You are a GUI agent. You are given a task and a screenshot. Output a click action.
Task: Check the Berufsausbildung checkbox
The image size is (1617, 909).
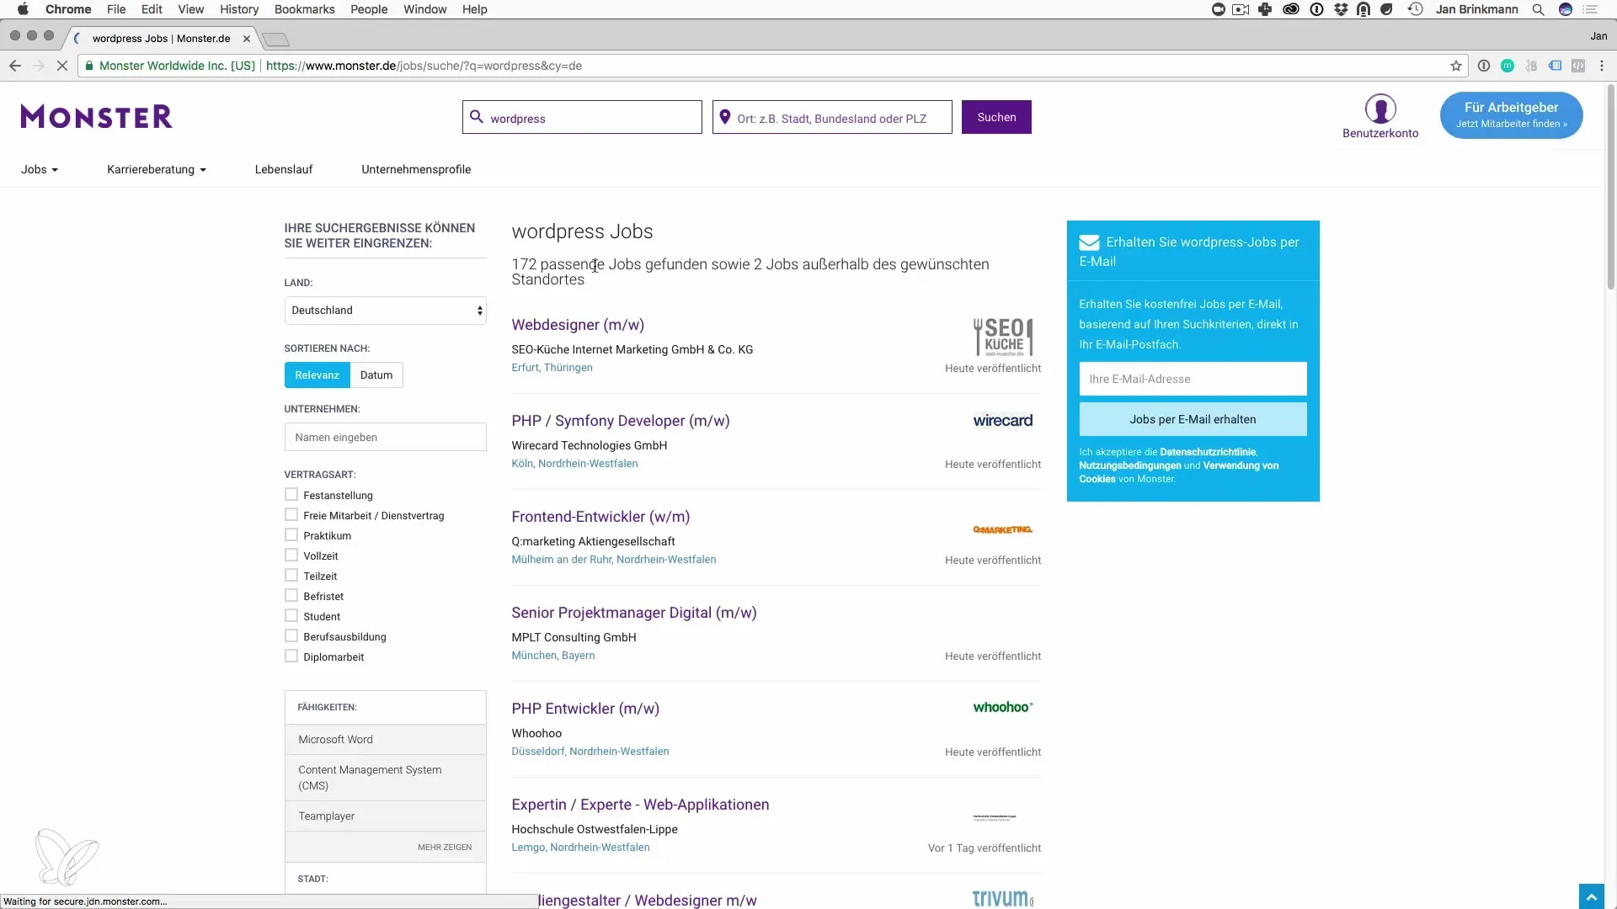pos(291,636)
